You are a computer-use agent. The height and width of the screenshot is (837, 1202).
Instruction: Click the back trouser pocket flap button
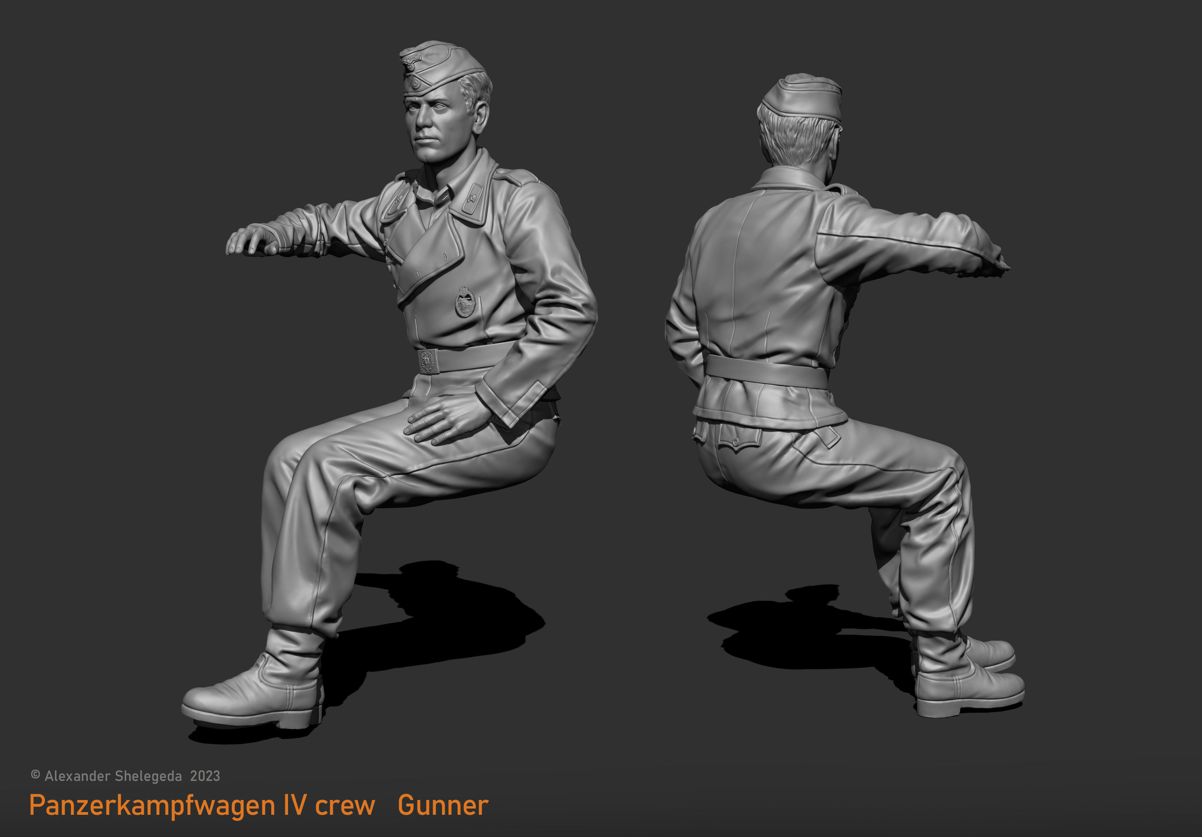(735, 443)
